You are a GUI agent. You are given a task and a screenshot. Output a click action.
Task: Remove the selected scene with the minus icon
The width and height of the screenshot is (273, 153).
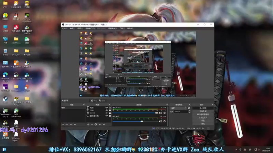tap(67, 124)
